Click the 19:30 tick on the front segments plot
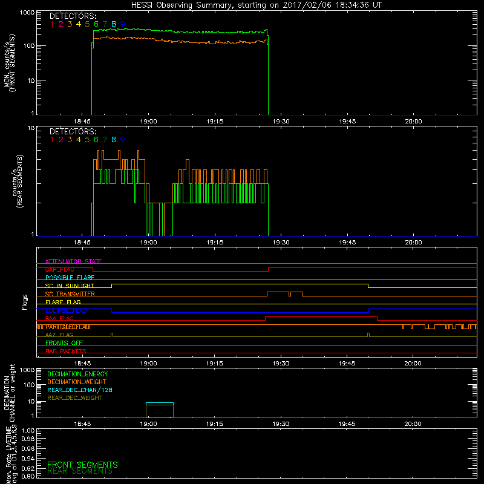 click(281, 122)
